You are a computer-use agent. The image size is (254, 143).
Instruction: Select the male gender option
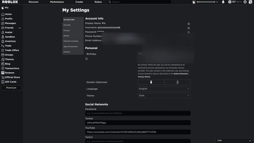(151, 82)
